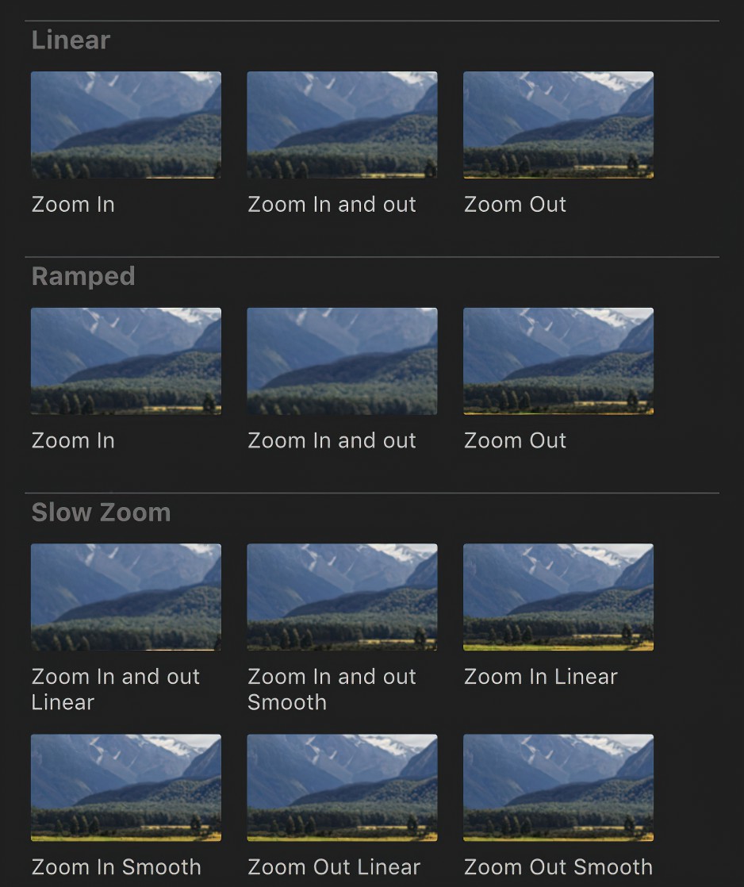Viewport: 744px width, 887px height.
Task: Click the Zoom In and out Smooth label
Action: click(332, 689)
